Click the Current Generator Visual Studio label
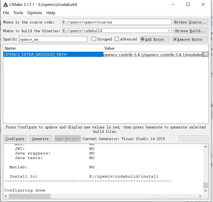Image resolution: width=213 pixels, height=202 pixels. tap(123, 138)
